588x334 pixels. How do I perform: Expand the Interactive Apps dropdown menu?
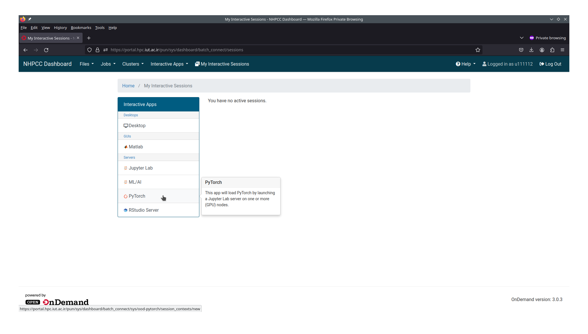[169, 64]
